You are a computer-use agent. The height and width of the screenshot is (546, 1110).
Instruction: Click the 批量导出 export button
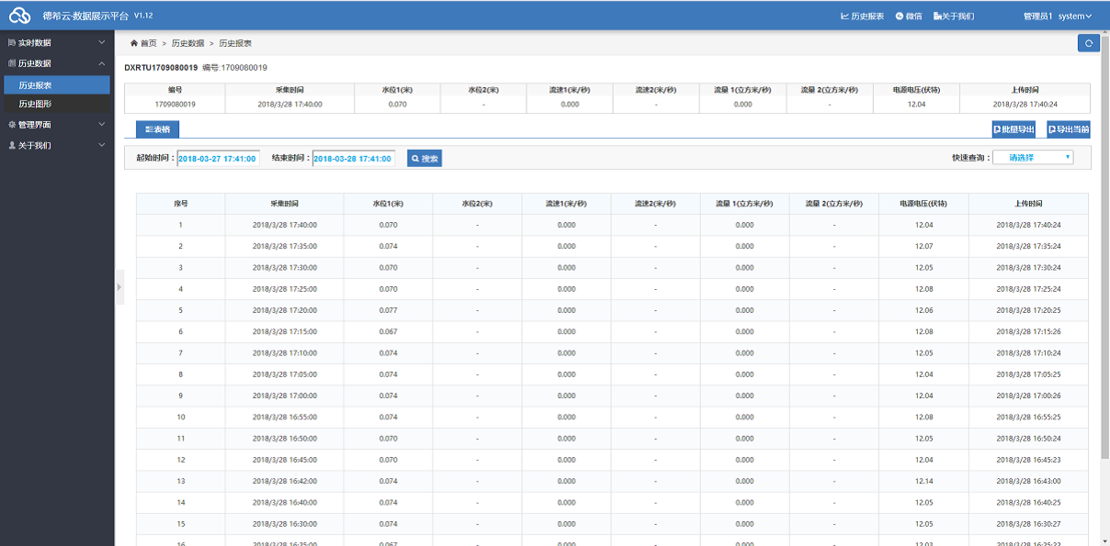tap(1014, 129)
